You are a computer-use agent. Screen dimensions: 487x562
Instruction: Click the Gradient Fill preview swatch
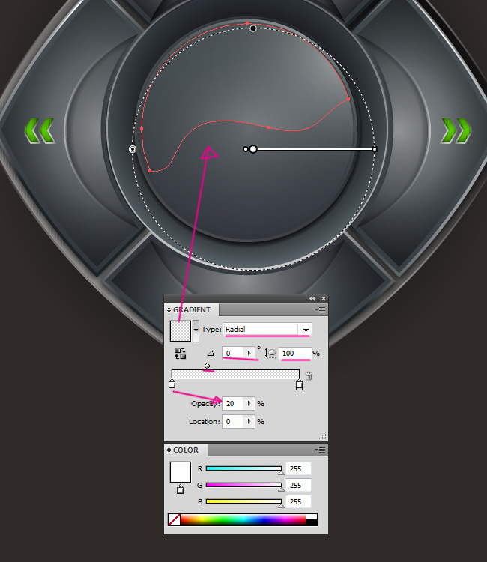click(x=181, y=330)
